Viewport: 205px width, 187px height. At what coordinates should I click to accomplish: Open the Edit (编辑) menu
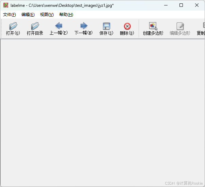click(28, 15)
